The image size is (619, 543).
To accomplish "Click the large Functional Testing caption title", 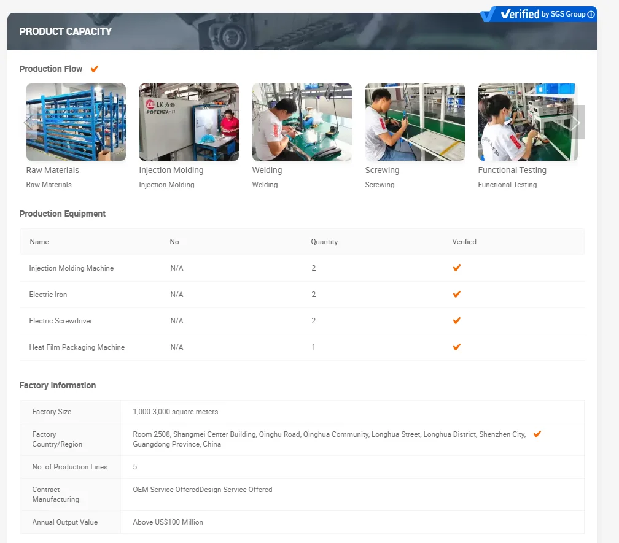I will 512,171.
